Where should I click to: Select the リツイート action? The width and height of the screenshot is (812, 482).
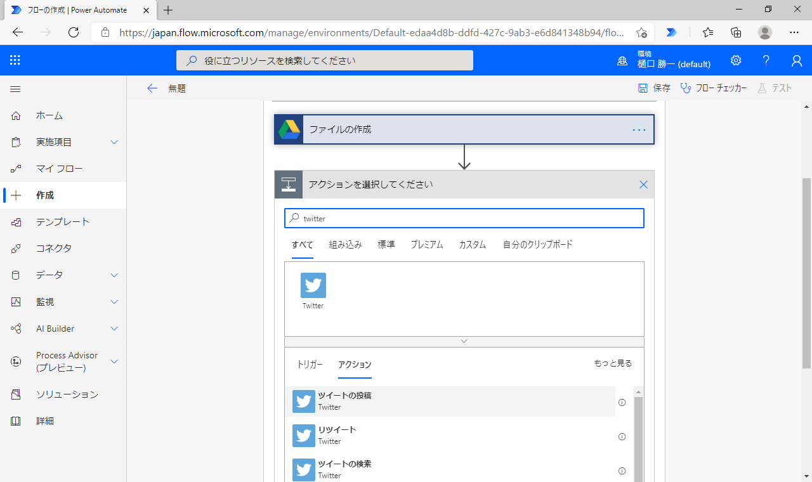450,436
